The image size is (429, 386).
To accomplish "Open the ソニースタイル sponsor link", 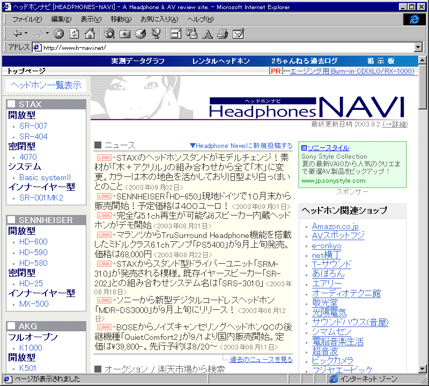I will 328,148.
